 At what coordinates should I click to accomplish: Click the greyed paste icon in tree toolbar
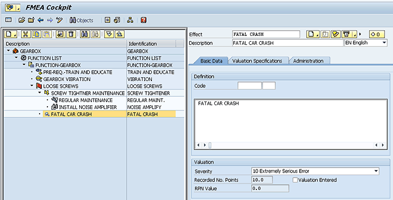click(46, 34)
